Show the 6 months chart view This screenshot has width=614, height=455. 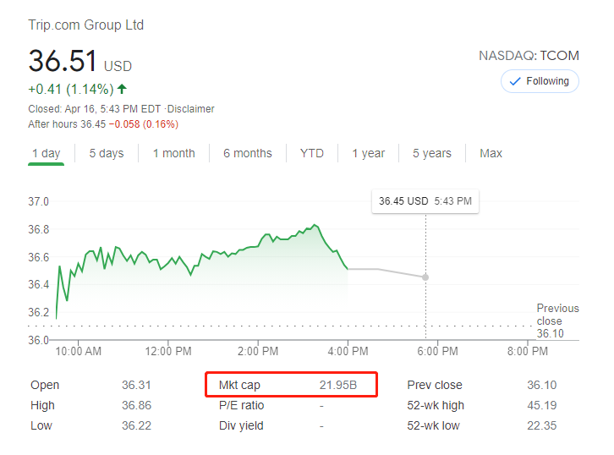point(248,153)
